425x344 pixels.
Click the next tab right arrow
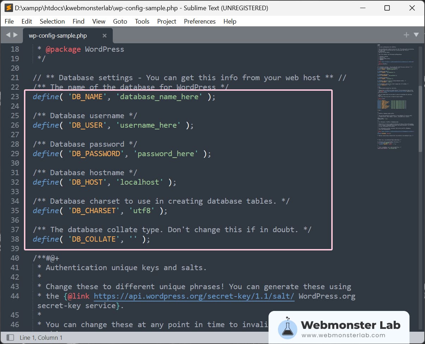pyautogui.click(x=16, y=35)
